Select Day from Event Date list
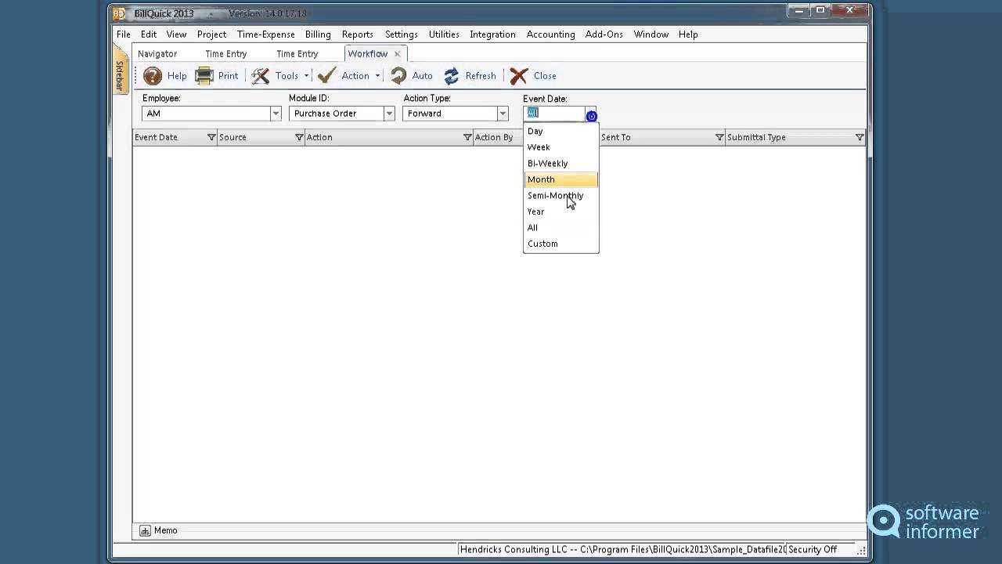Viewport: 1002px width, 564px height. click(560, 131)
